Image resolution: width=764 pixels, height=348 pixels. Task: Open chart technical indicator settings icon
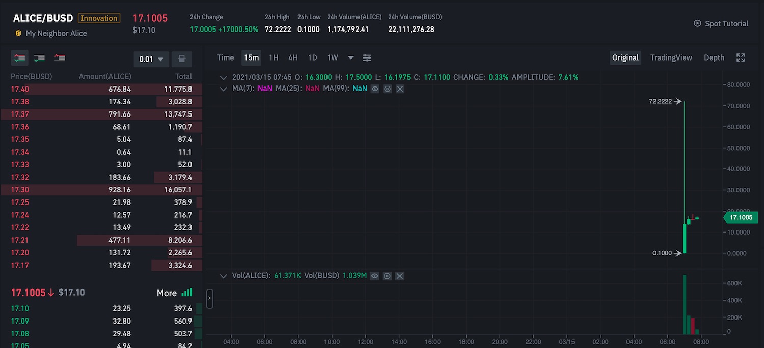pos(367,57)
